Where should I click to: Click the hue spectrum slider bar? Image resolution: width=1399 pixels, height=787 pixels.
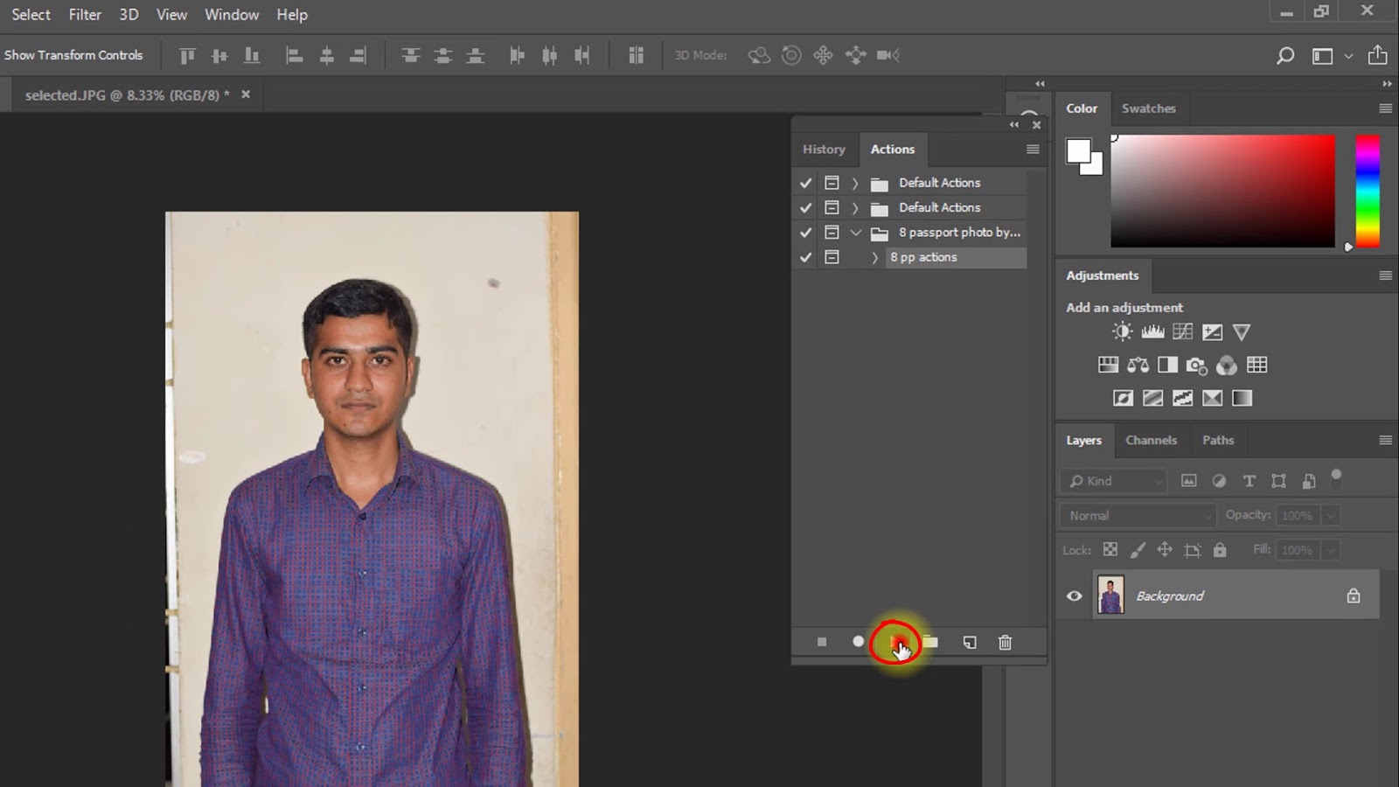click(x=1367, y=191)
